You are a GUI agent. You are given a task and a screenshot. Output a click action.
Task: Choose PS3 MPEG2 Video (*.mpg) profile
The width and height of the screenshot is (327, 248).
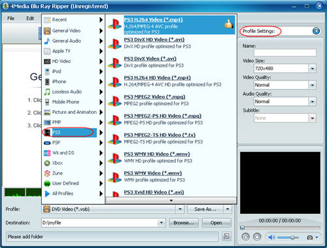(x=171, y=101)
